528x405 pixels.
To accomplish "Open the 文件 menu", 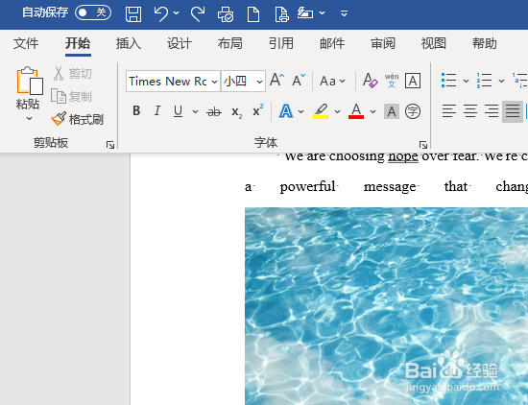I will pos(26,44).
